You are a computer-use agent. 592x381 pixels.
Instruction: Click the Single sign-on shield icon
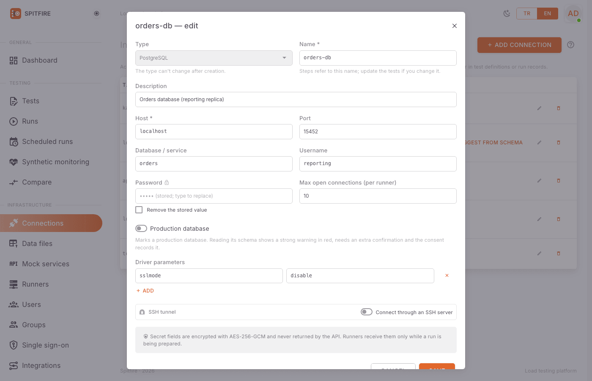coord(14,345)
